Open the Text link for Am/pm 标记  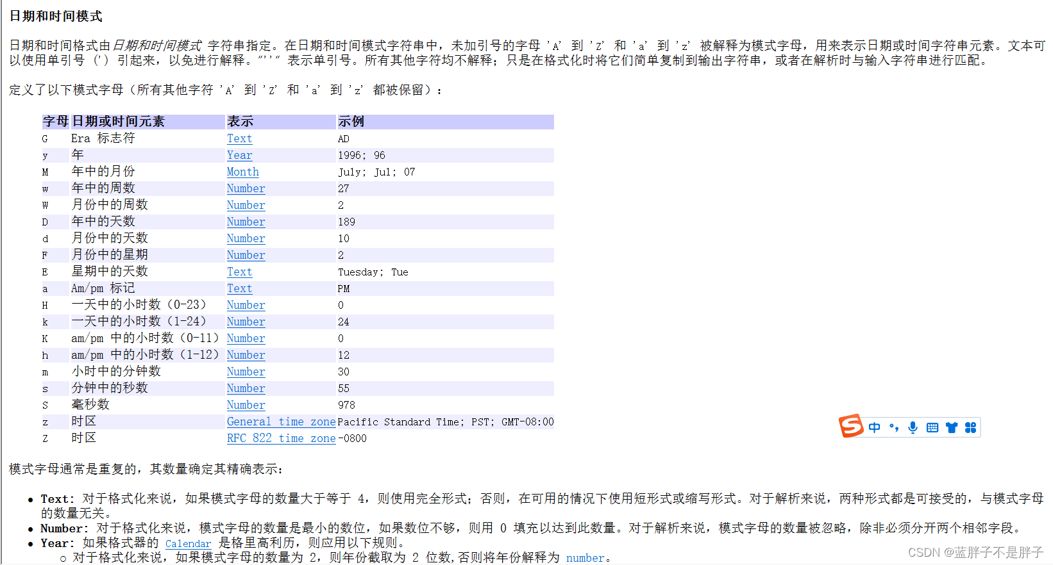[239, 288]
